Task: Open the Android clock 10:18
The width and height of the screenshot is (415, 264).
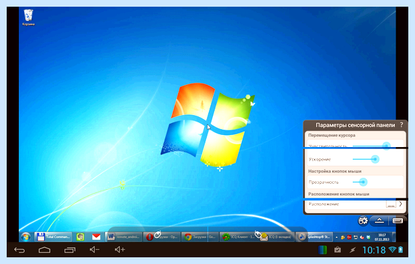Action: pyautogui.click(x=374, y=250)
